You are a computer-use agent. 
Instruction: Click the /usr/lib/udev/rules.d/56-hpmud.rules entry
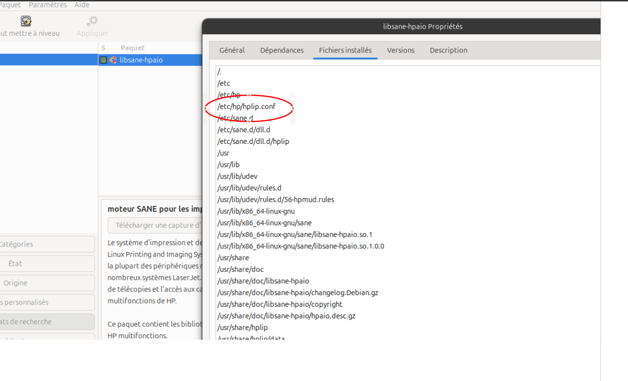click(x=275, y=200)
